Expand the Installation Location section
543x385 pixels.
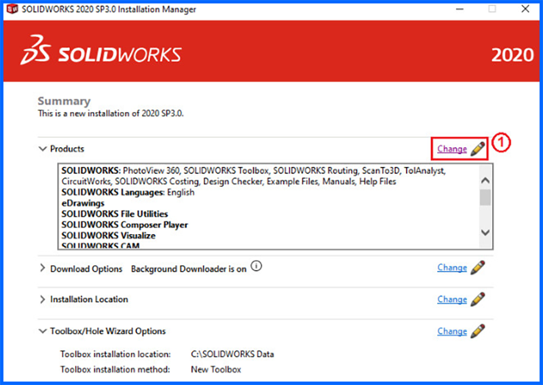tap(42, 299)
